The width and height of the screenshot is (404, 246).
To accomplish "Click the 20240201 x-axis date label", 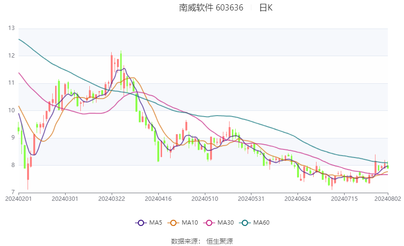I will 18,199.
